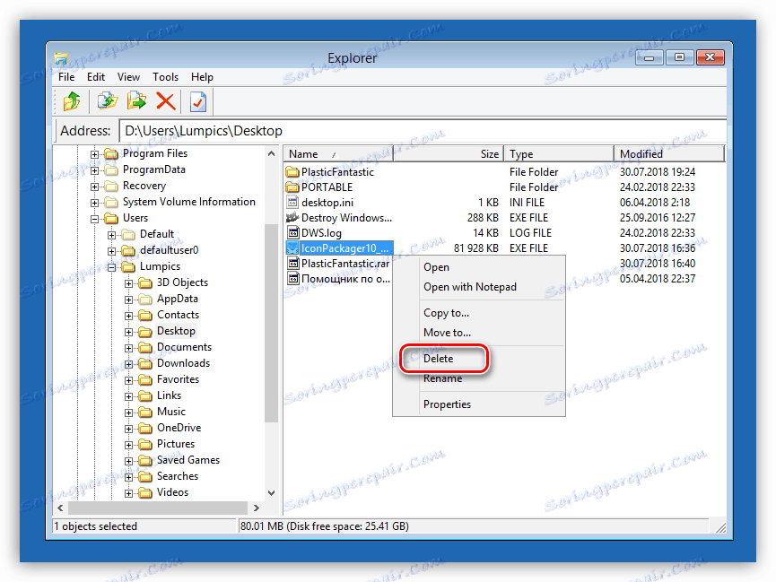Expand the Documents tree node

click(x=128, y=348)
